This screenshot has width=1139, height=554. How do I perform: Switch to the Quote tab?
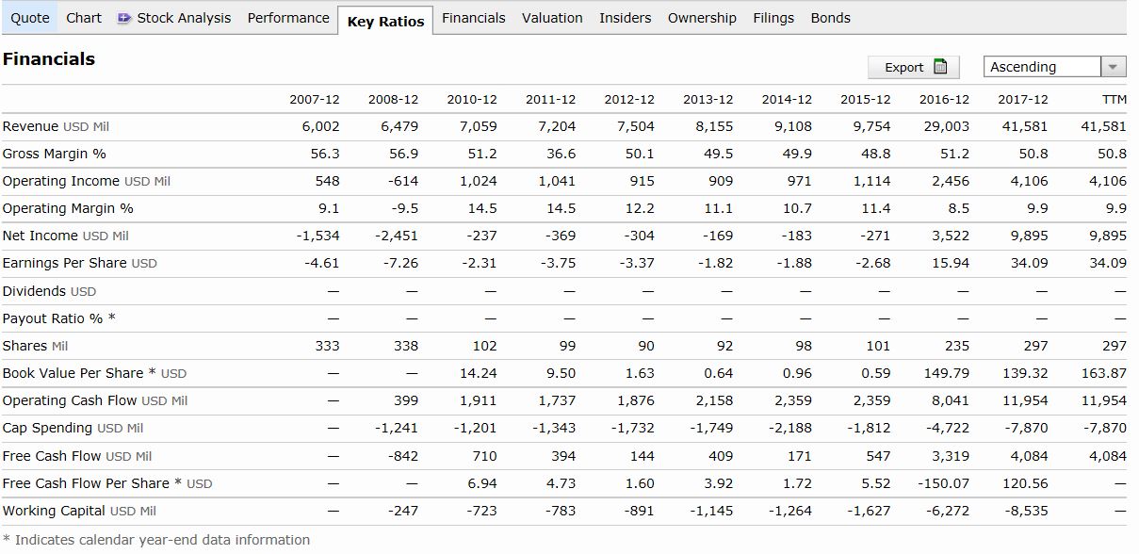[30, 18]
